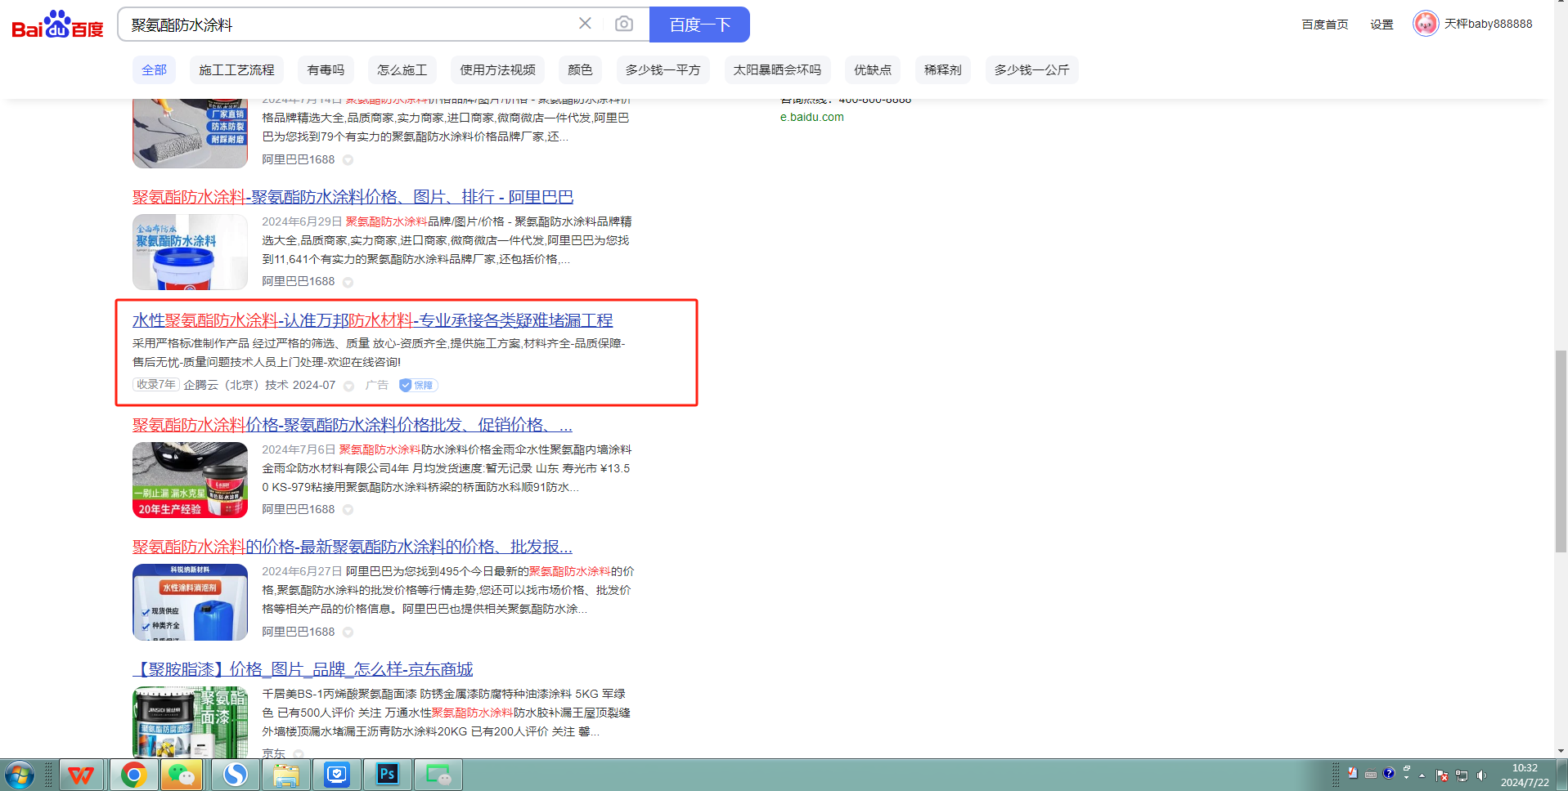Screen dimensions: 1568x791
Task: Open the Action Center flag icon
Action: point(1441,775)
